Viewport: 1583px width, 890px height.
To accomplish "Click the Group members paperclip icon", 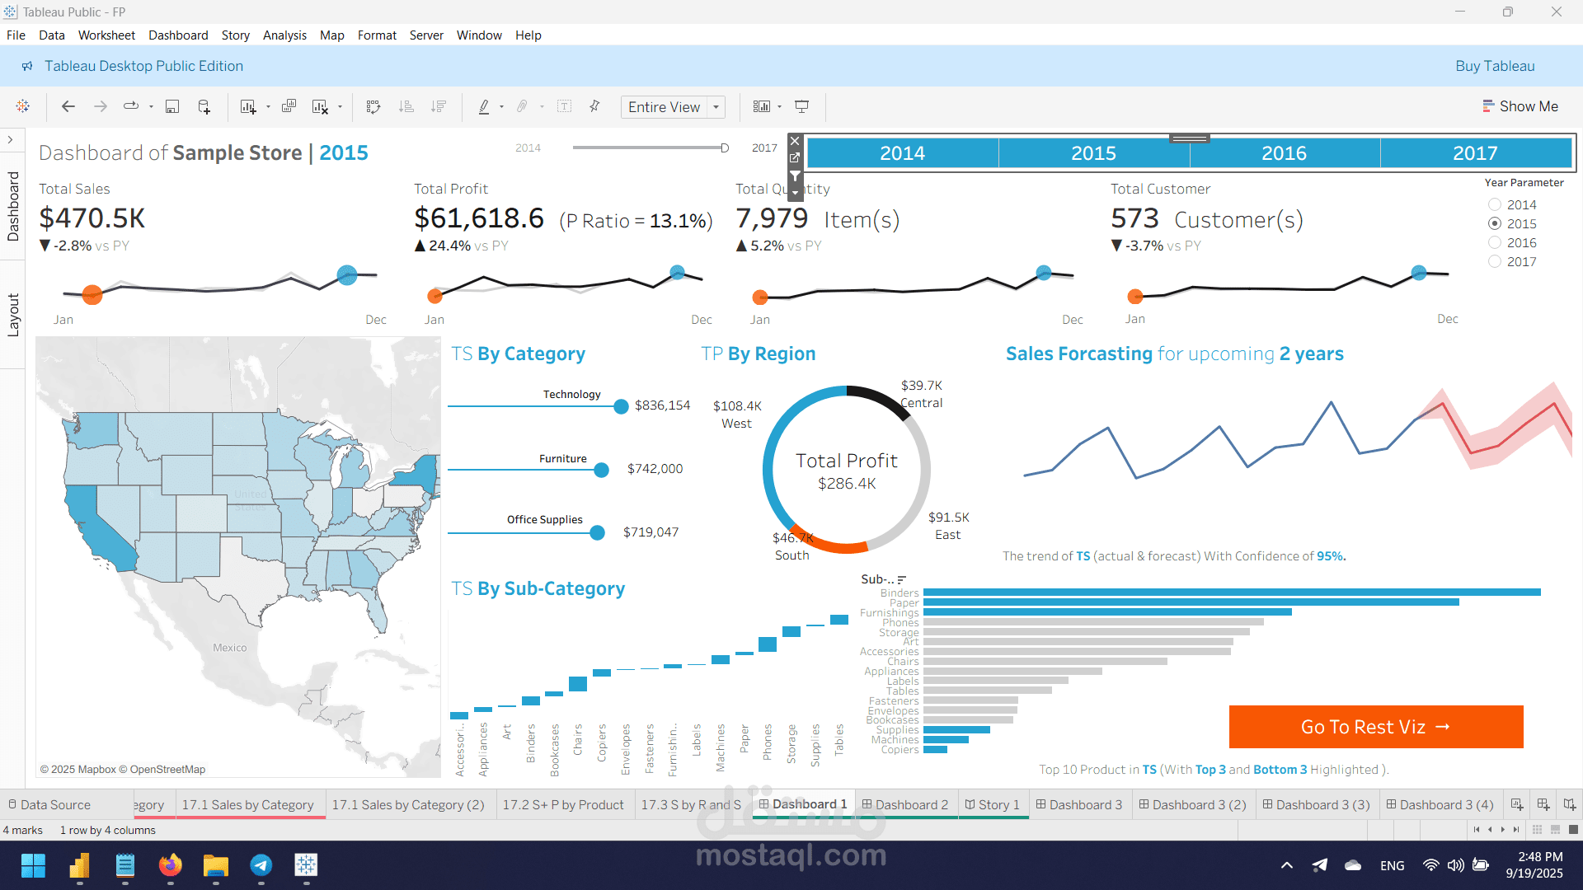I will point(522,106).
